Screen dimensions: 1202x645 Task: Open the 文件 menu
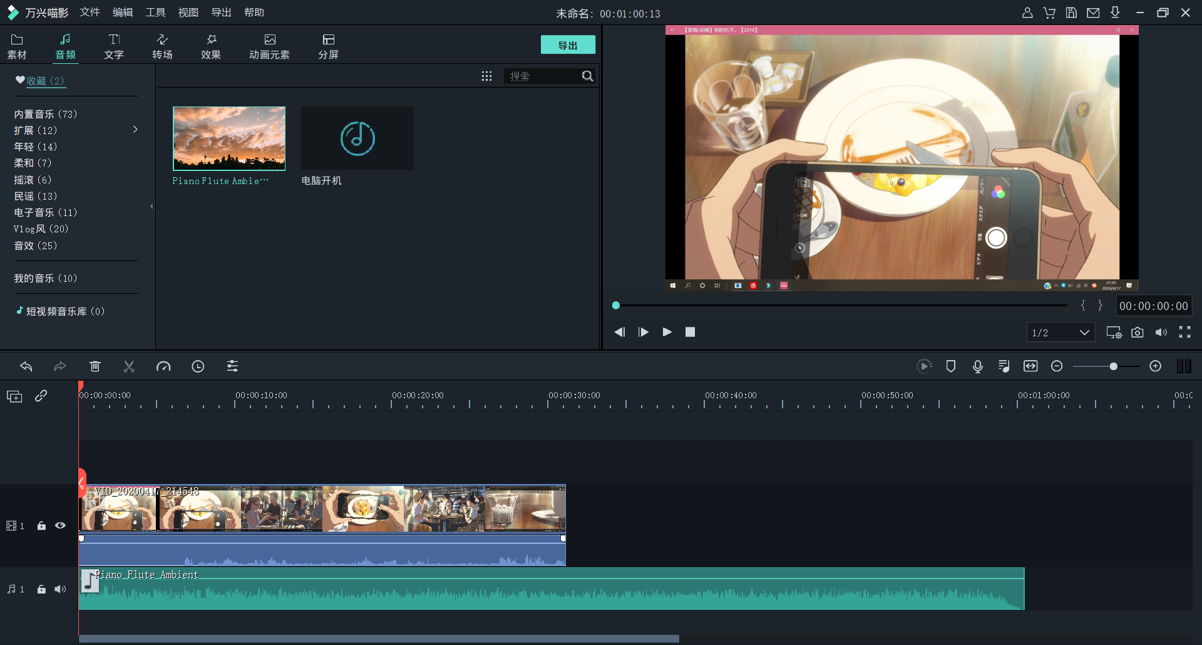[90, 13]
